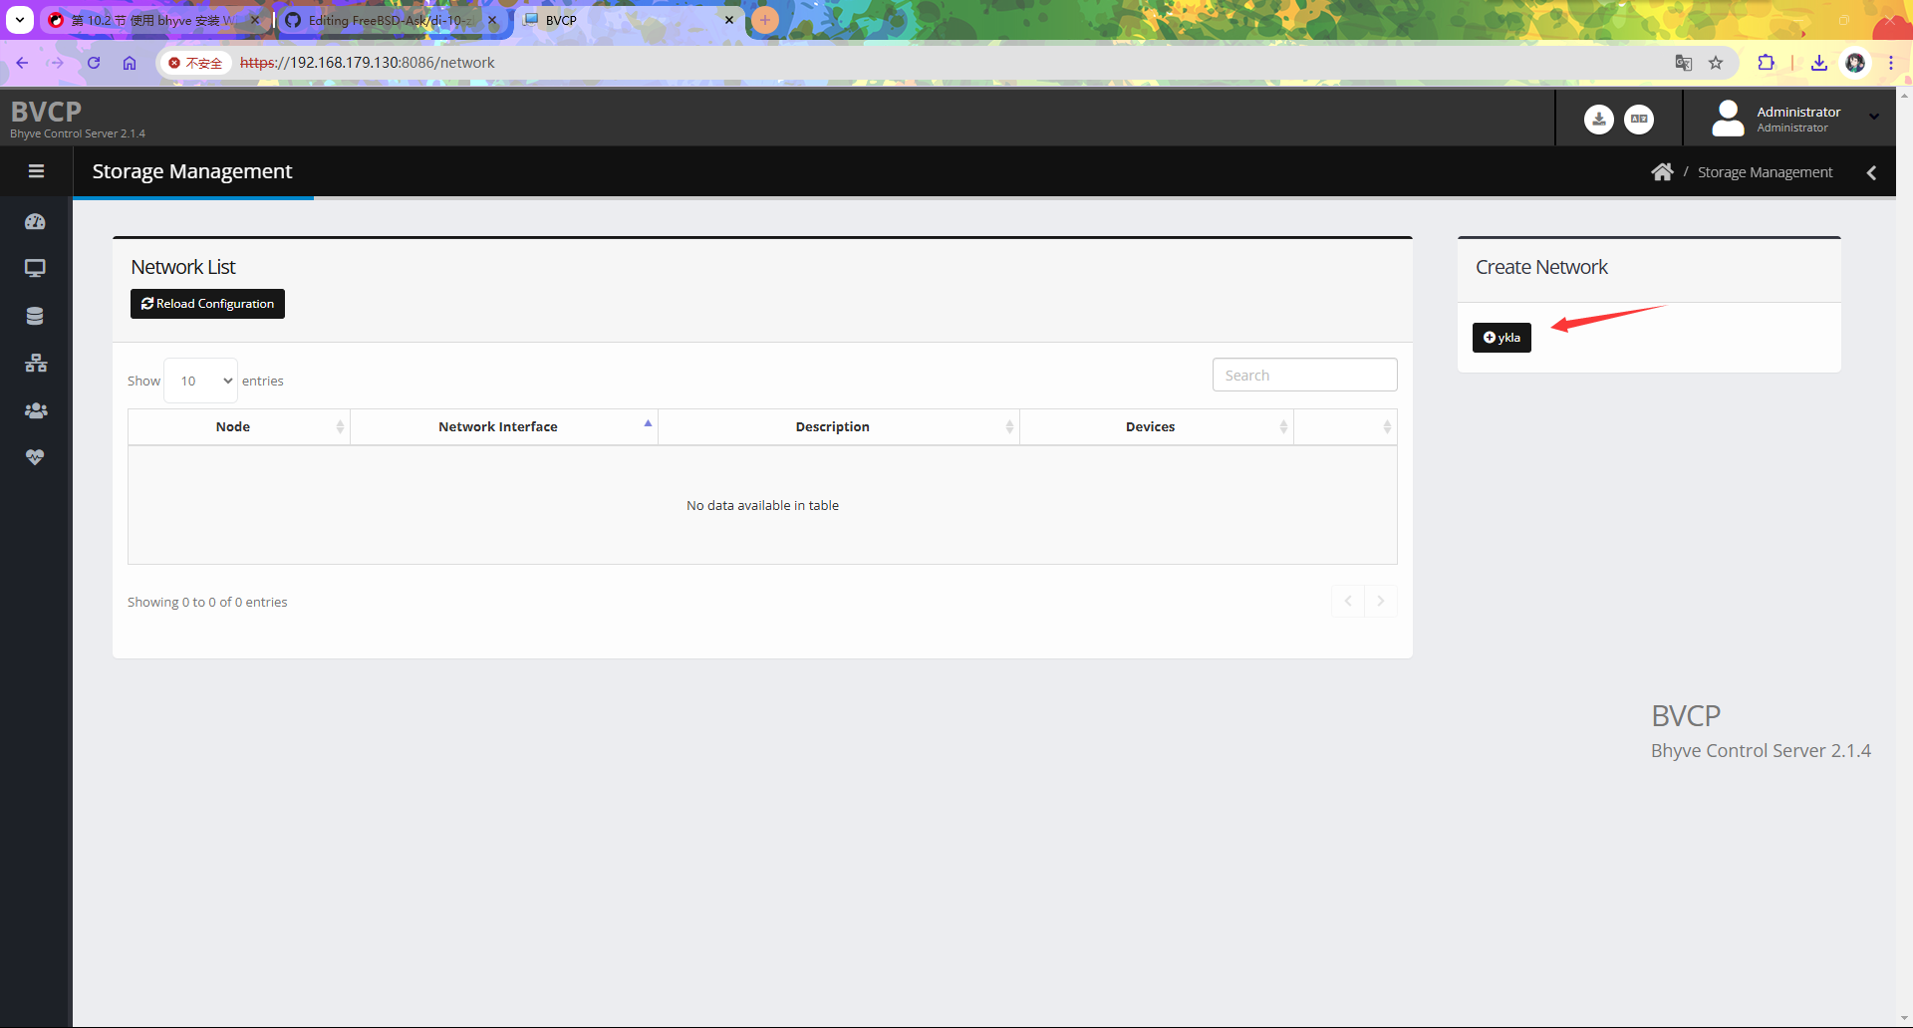The width and height of the screenshot is (1913, 1028).
Task: Close the Editing FreeBSD-Ask tab
Action: [x=492, y=20]
